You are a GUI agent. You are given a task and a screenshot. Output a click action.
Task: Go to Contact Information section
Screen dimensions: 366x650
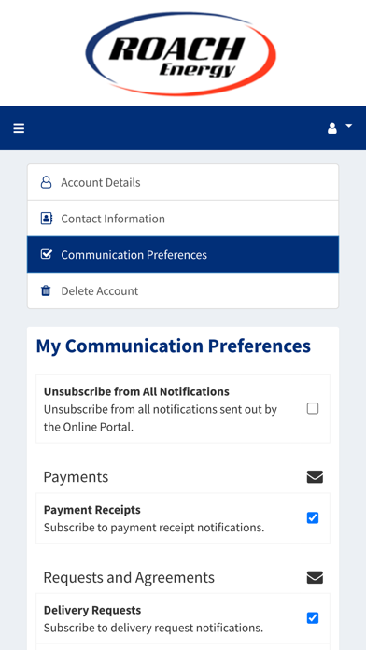pos(183,219)
